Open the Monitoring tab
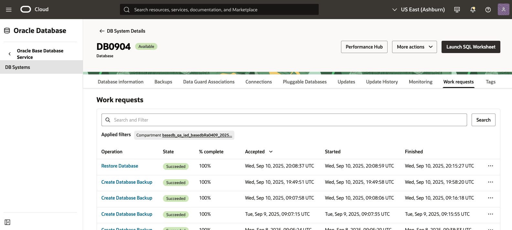Viewport: 512px width, 230px height. [x=421, y=82]
